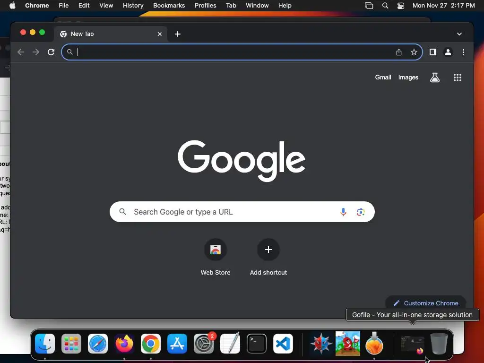Open the Bookmarks menu
Screen dimensions: 484x363
(169, 6)
